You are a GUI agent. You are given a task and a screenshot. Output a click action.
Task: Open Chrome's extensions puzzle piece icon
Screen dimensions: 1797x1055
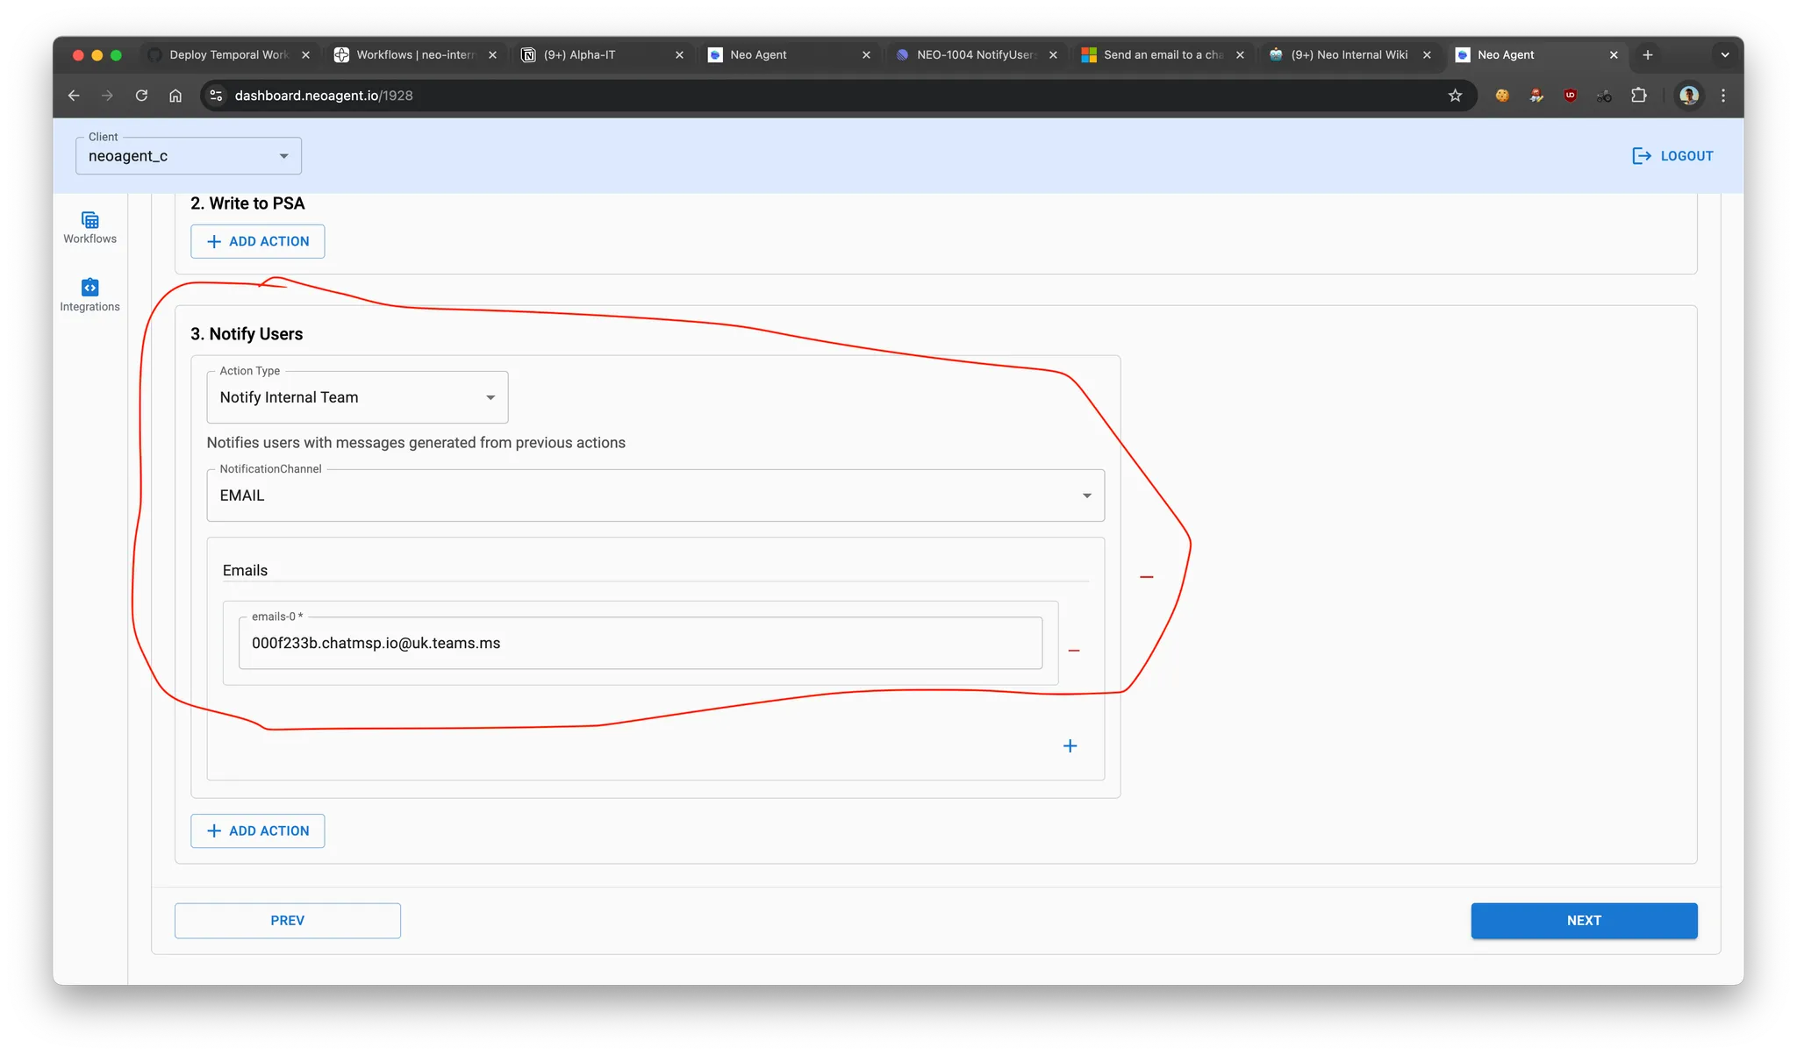(1639, 96)
